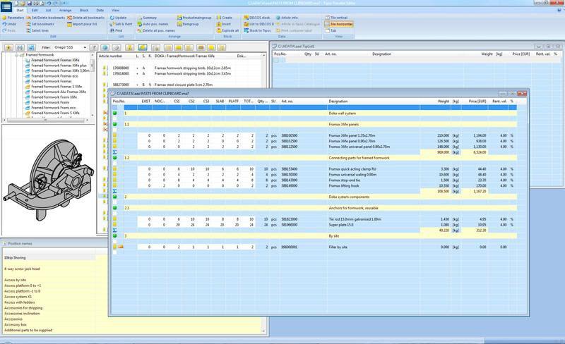Click Delete all pos. names

156,30
